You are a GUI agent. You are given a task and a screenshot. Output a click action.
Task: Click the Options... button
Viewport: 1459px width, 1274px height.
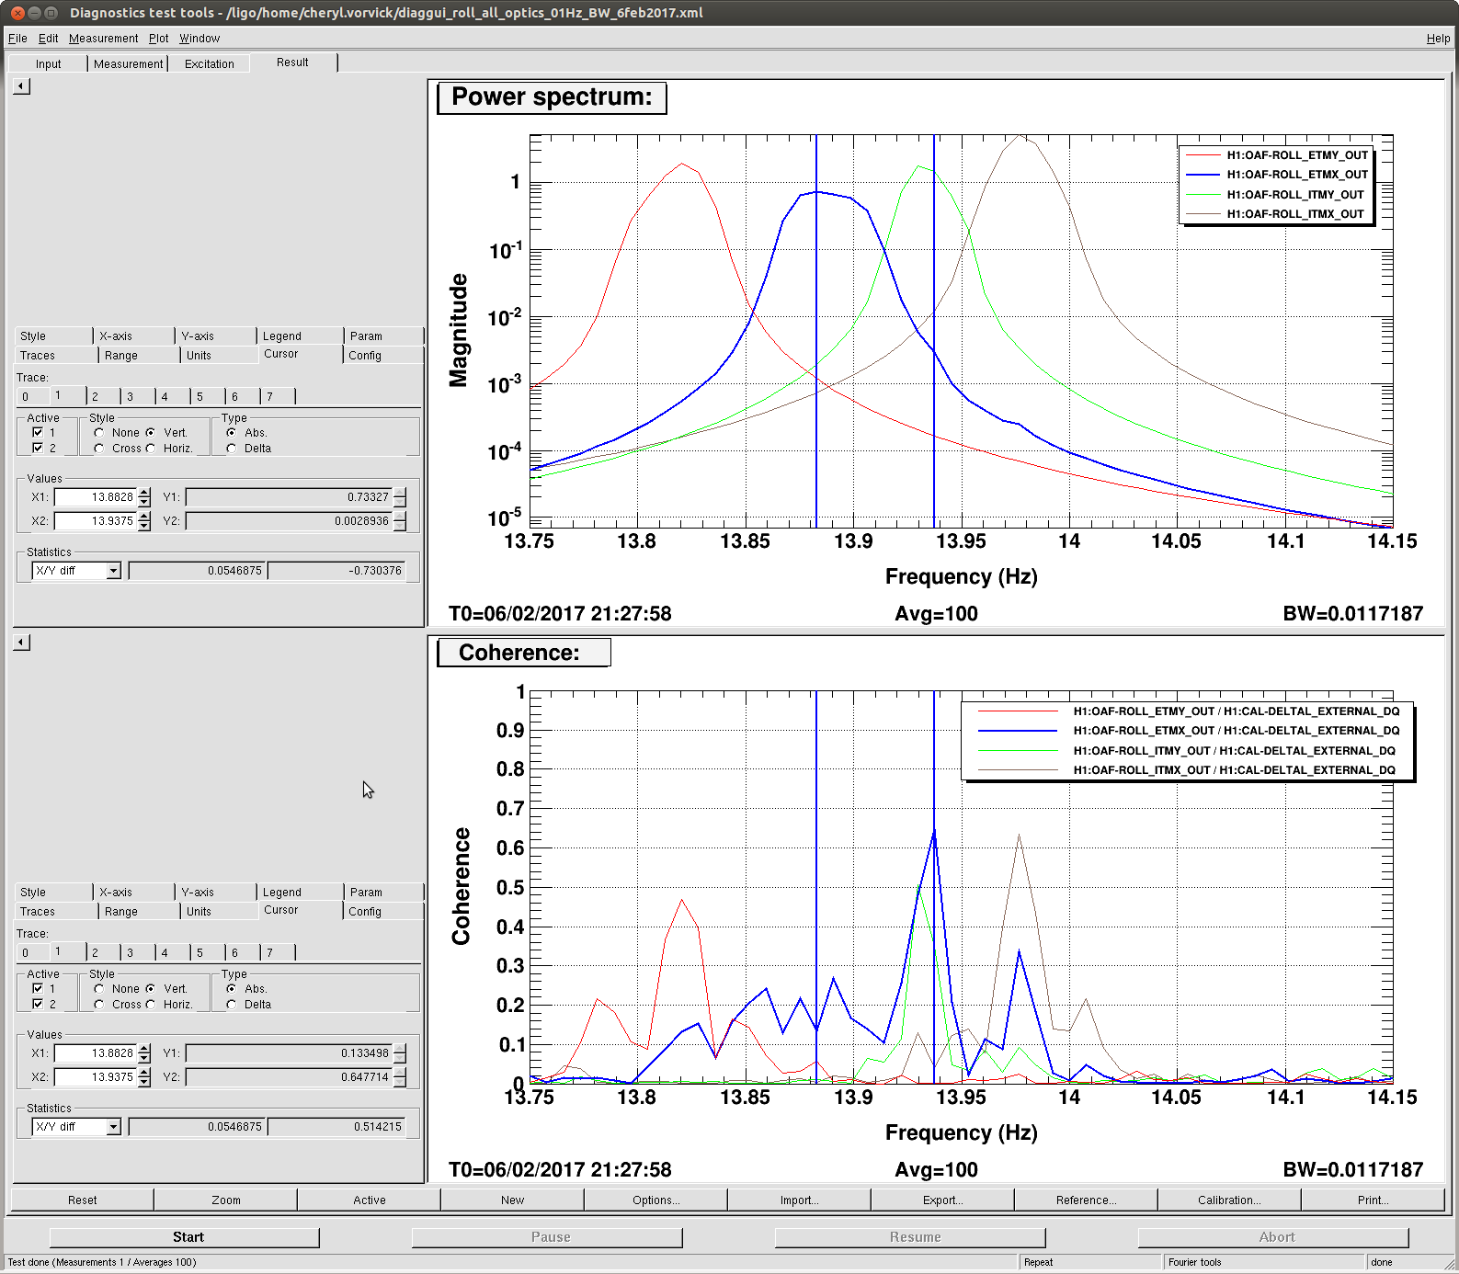(x=655, y=1200)
